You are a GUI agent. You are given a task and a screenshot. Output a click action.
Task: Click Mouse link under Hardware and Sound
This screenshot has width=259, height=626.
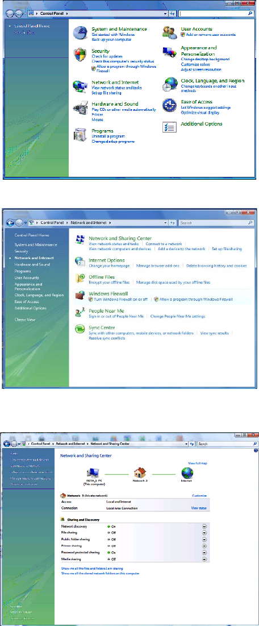point(97,119)
